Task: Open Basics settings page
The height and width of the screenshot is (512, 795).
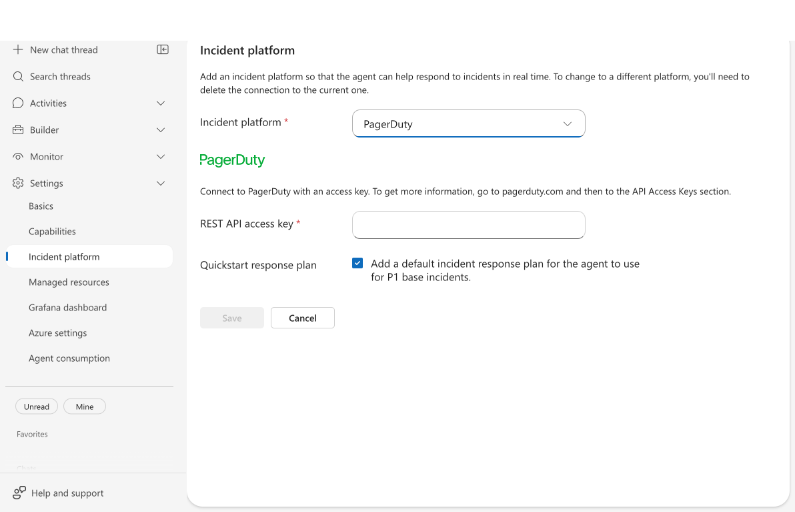Action: pos(41,206)
